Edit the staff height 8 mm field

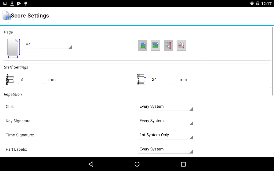click(x=31, y=80)
